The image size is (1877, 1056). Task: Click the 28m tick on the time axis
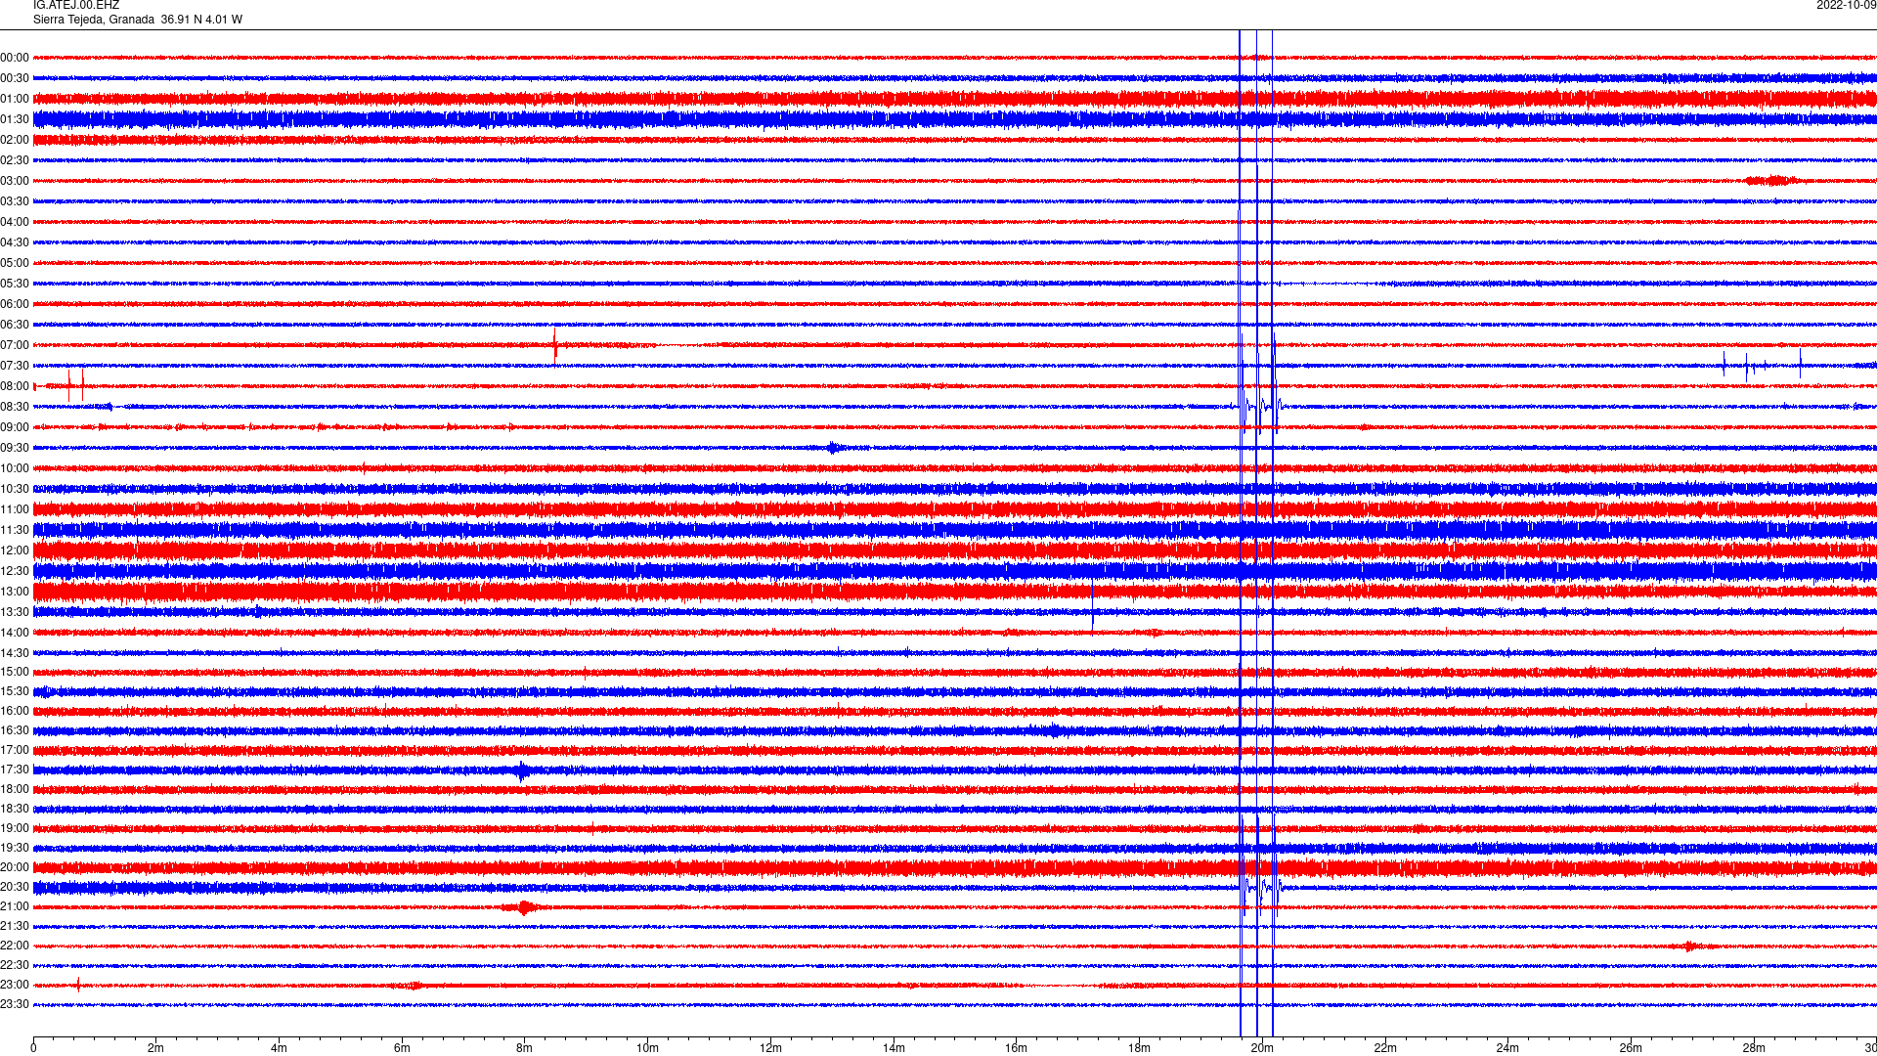tap(1754, 1048)
